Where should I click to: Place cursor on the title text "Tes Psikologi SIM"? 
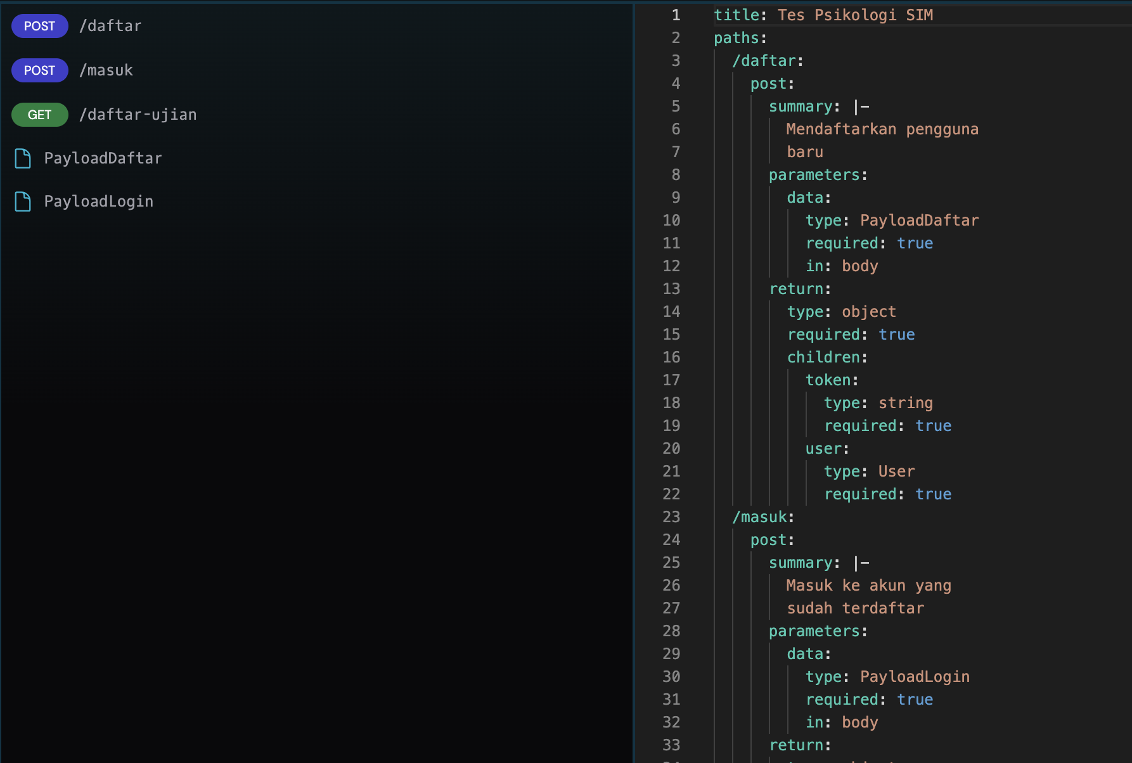[x=855, y=15]
